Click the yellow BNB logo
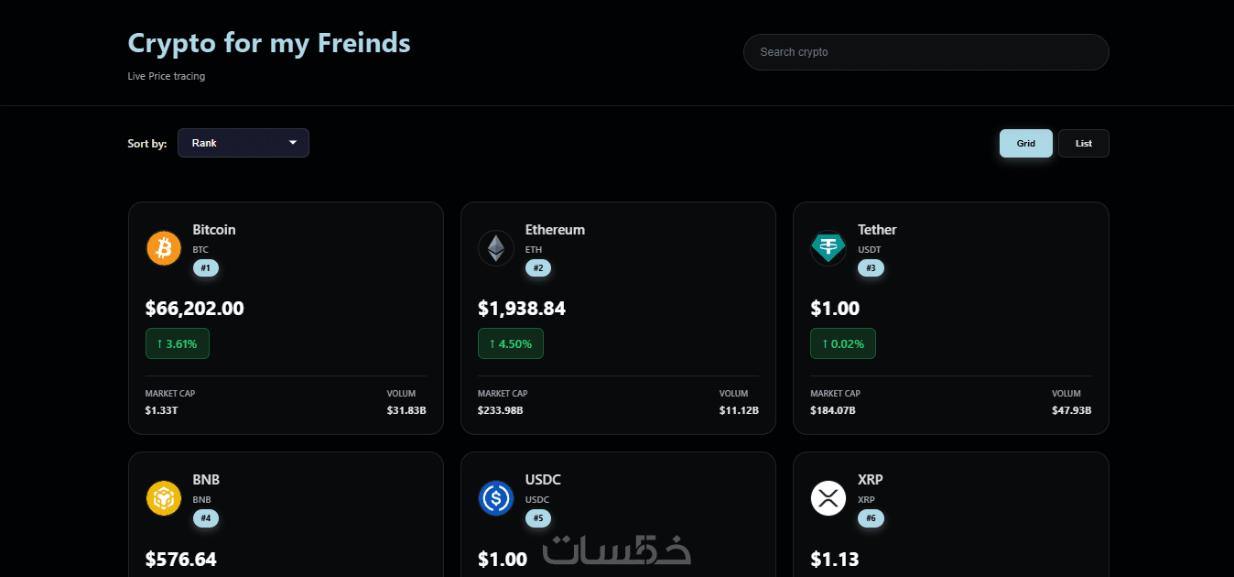1234x577 pixels. (164, 498)
